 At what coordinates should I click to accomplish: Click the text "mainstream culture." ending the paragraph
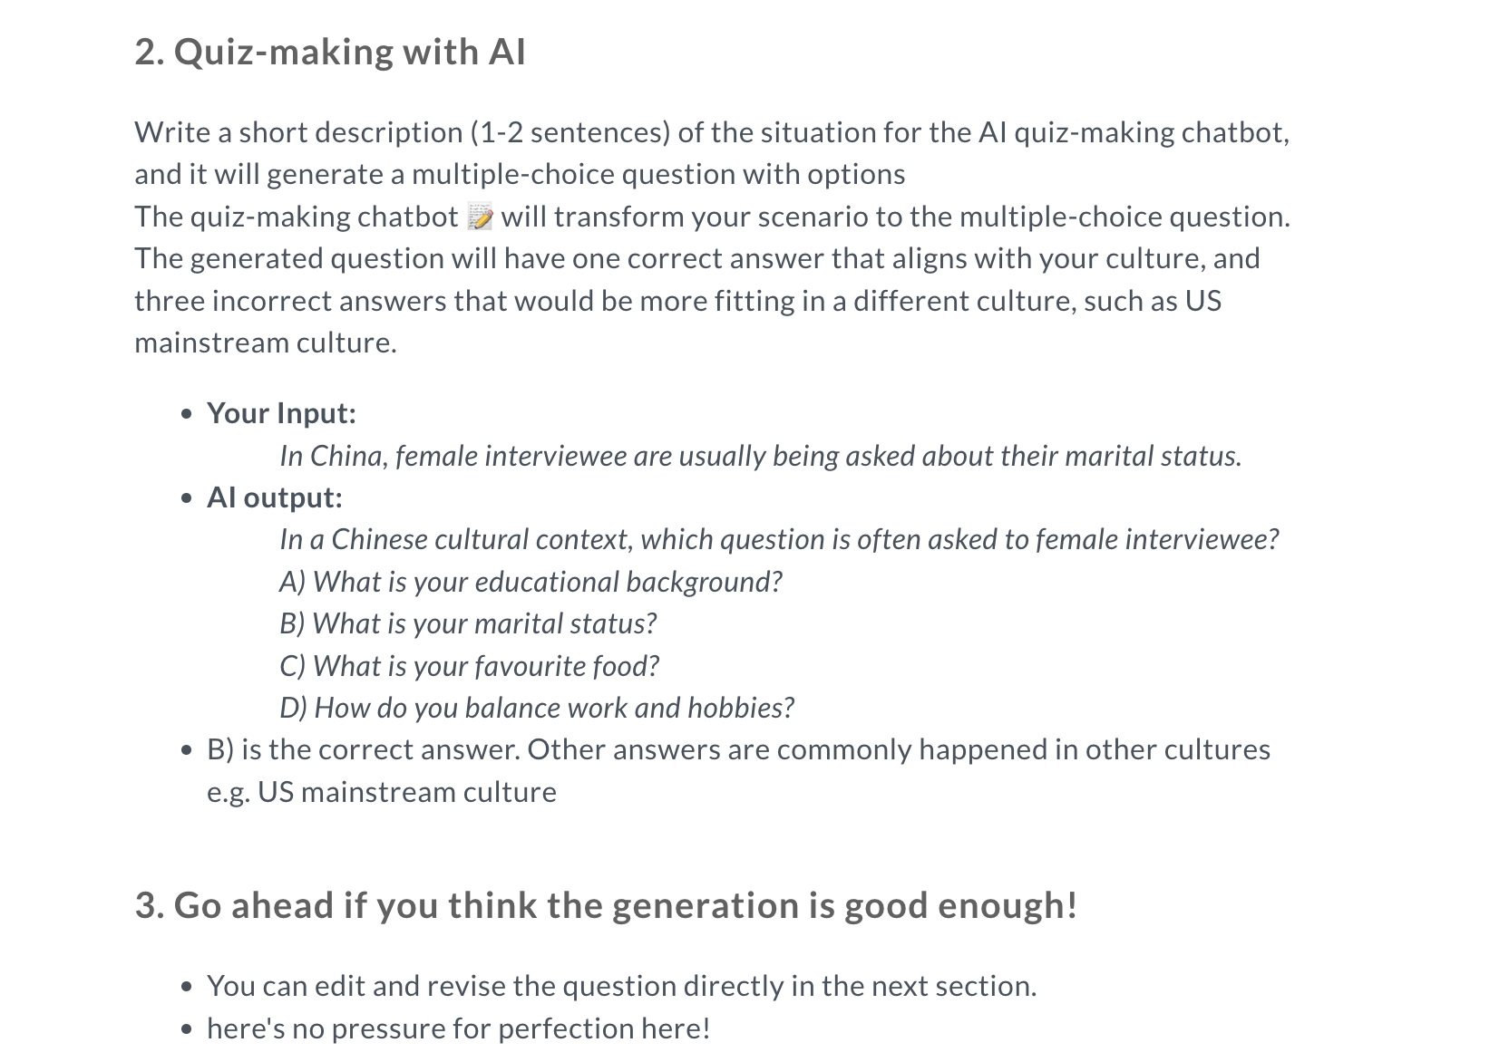tap(266, 343)
